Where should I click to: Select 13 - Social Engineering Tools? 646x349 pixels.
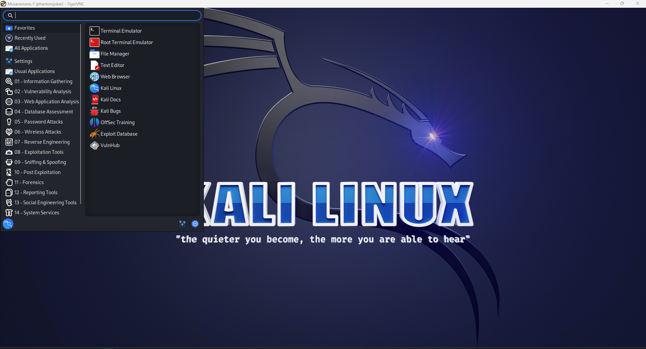click(46, 202)
